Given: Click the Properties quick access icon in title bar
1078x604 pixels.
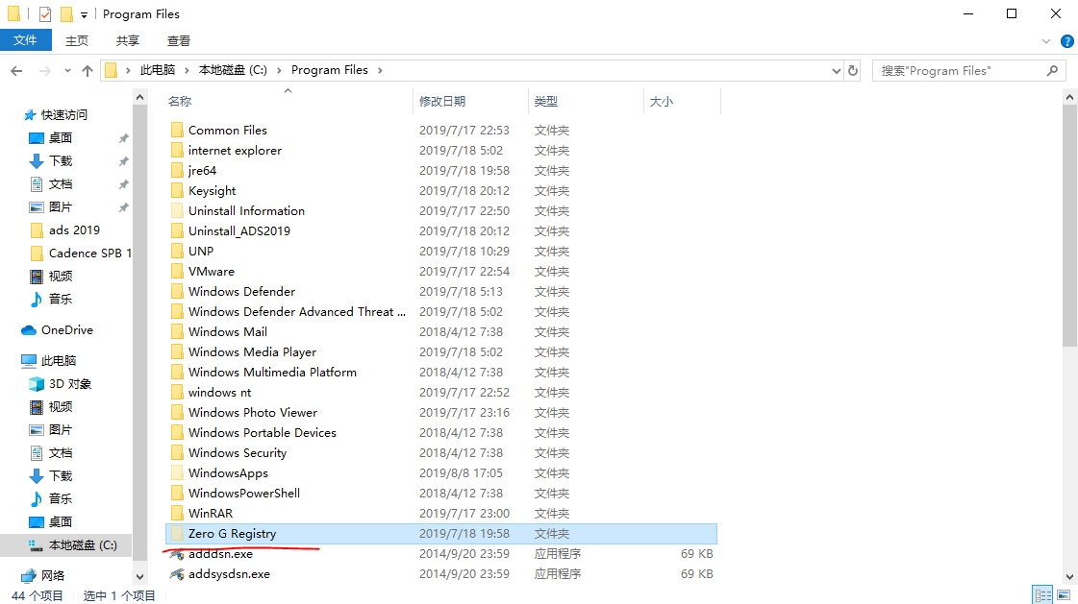Looking at the screenshot, I should [44, 13].
